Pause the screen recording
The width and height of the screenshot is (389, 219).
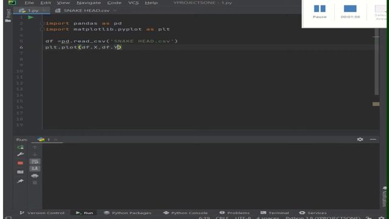pyautogui.click(x=320, y=12)
